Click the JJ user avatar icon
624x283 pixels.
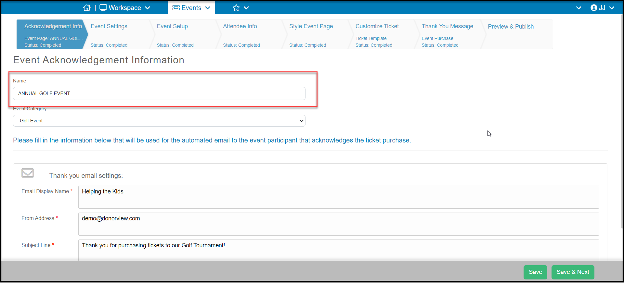click(x=594, y=8)
